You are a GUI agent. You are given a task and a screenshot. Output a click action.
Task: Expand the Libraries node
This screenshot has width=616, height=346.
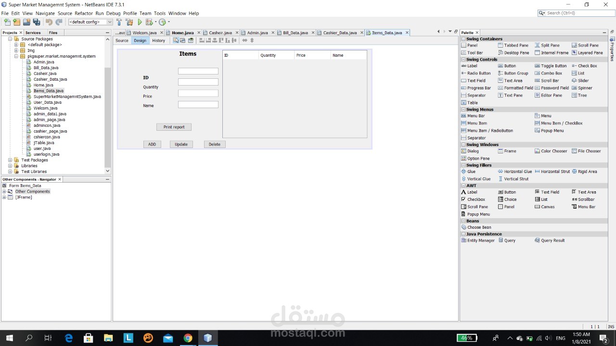(10, 166)
